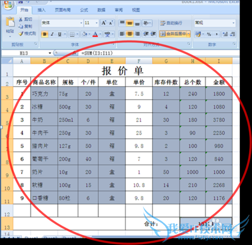The height and width of the screenshot is (245, 252).
Task: Toggle center horizontal alignment
Action: (x=130, y=34)
